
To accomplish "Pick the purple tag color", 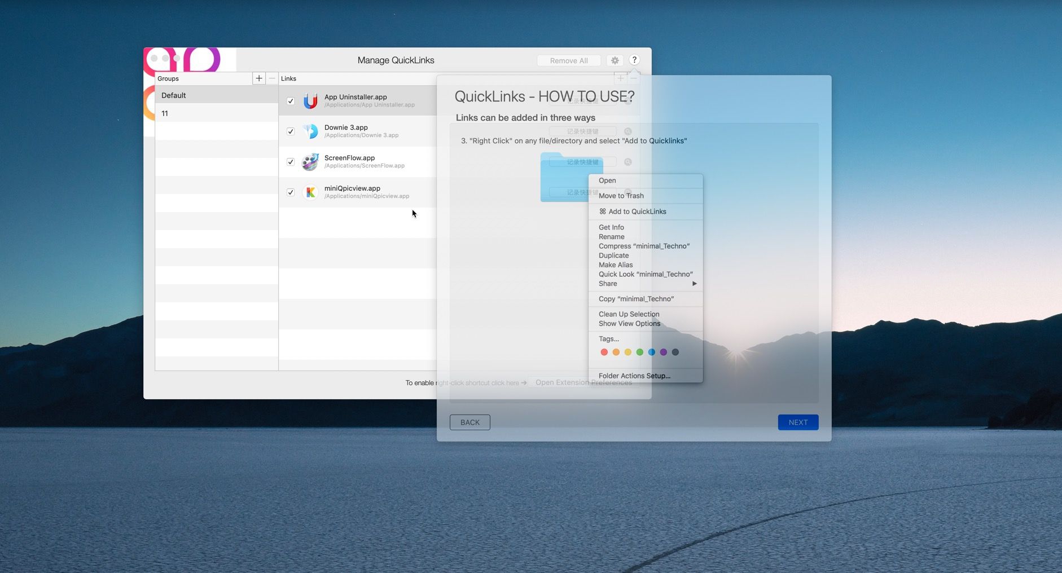I will pyautogui.click(x=664, y=352).
